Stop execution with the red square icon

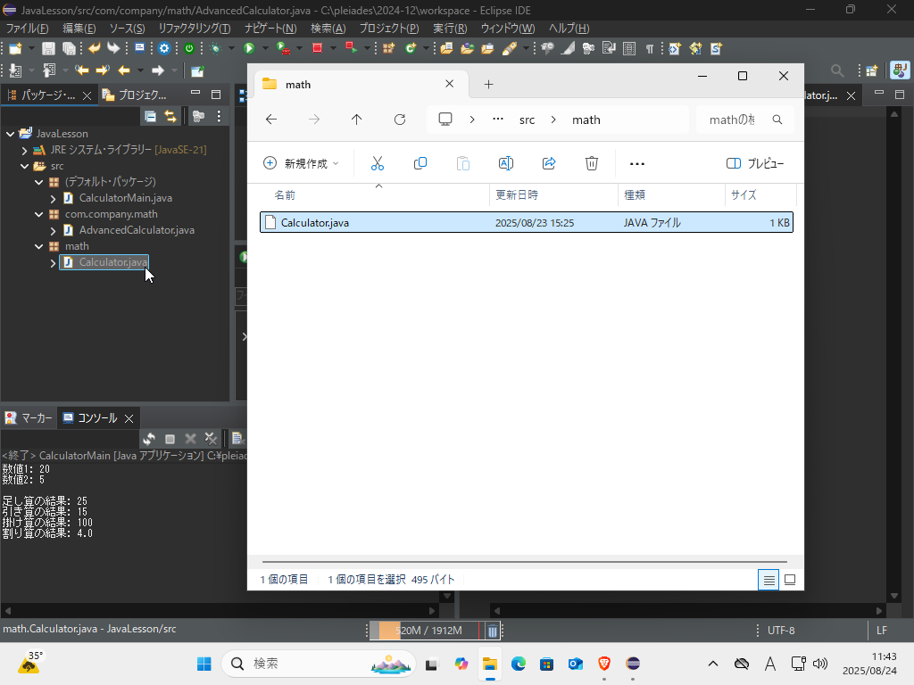(317, 49)
